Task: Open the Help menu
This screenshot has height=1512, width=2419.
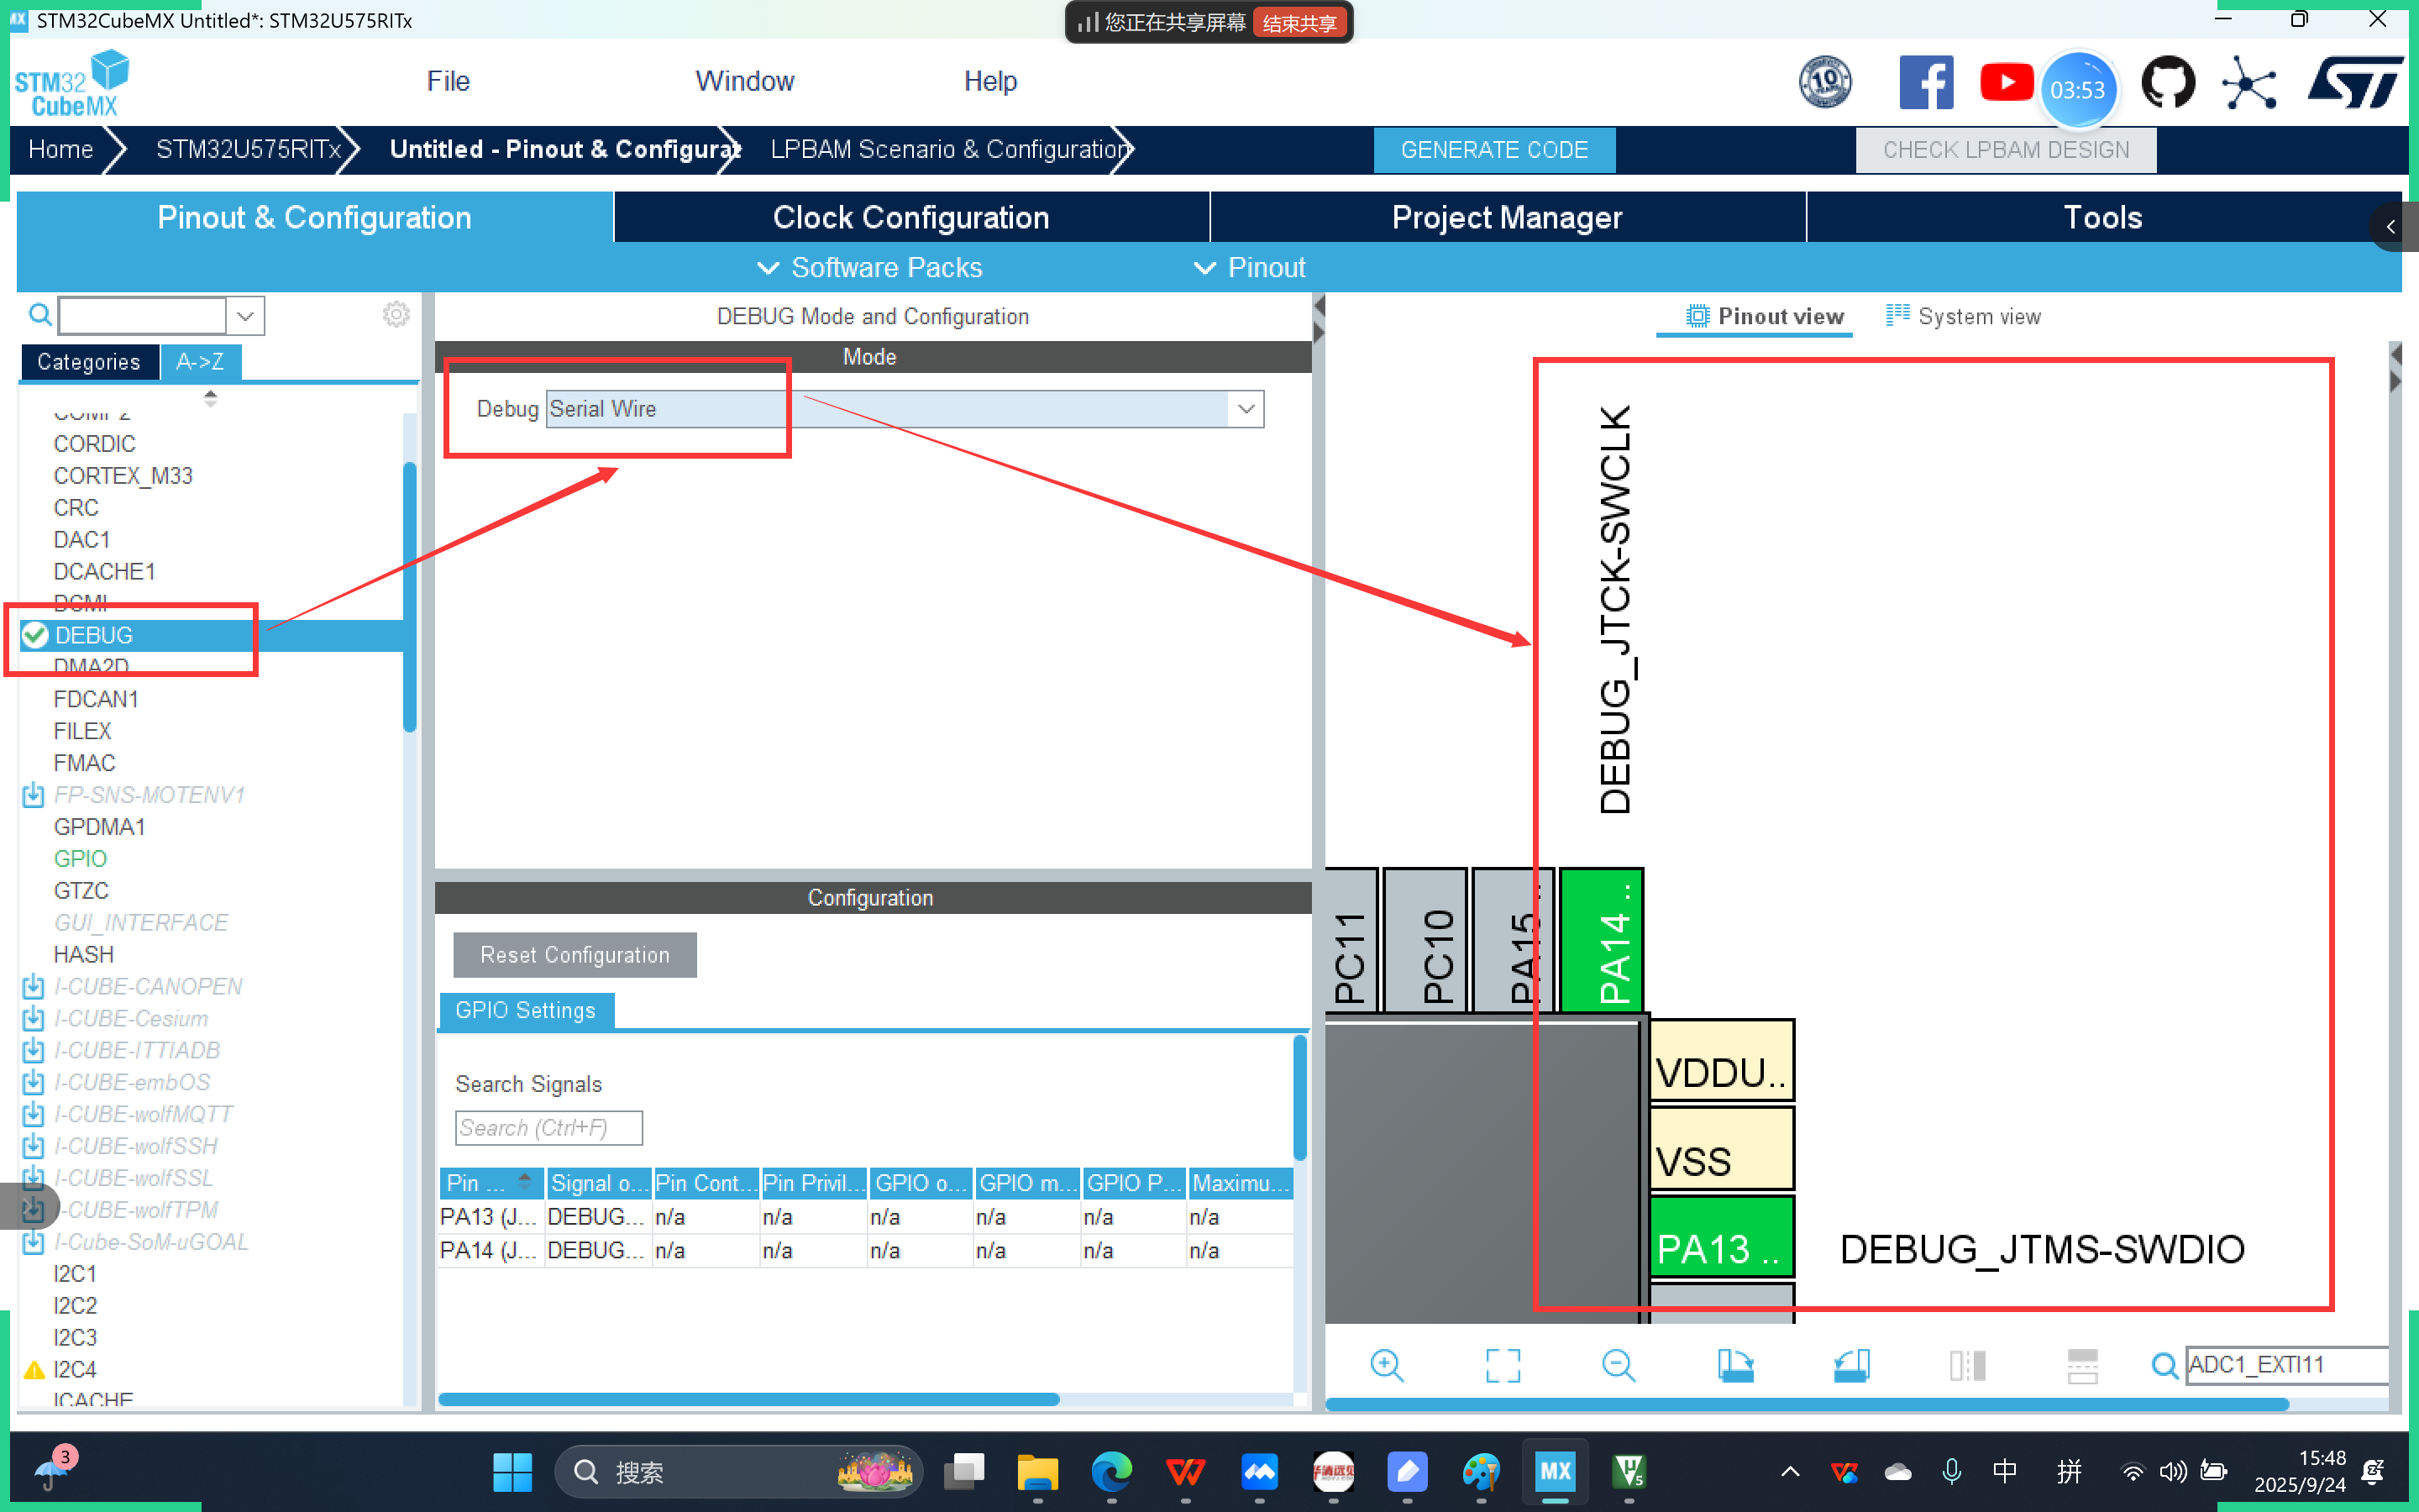Action: [989, 81]
